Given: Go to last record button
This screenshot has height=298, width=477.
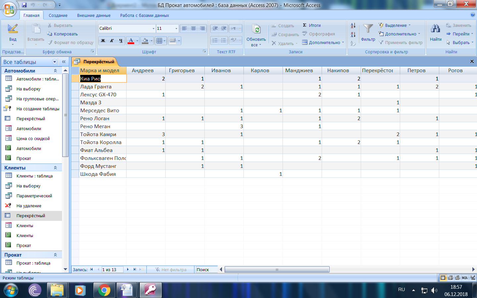Looking at the screenshot, I should pos(135,270).
